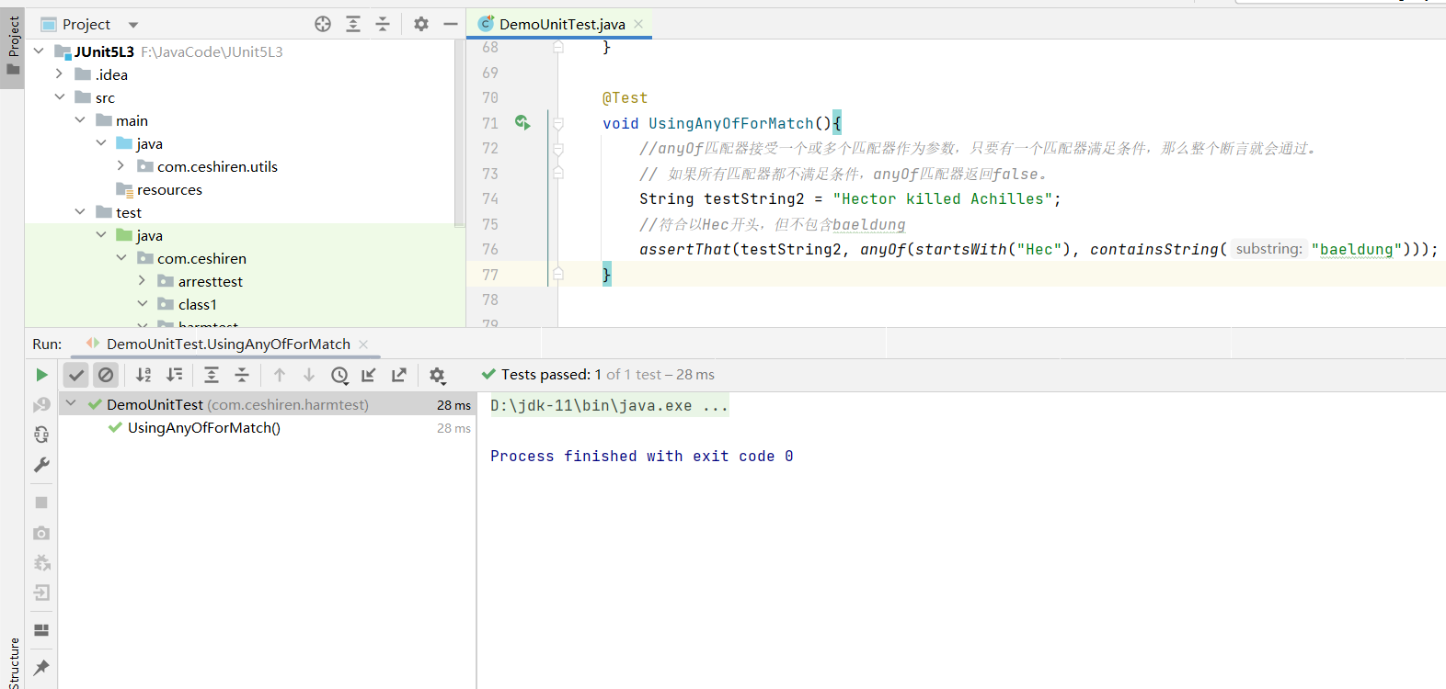Sort test results alphabetically
The height and width of the screenshot is (689, 1446).
[x=143, y=375]
